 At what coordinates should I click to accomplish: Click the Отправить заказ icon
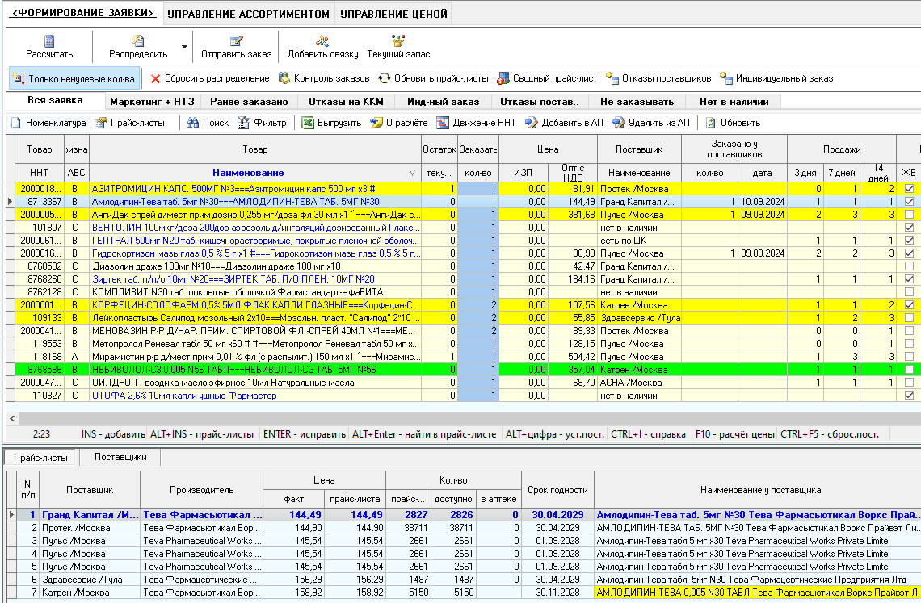tap(236, 41)
